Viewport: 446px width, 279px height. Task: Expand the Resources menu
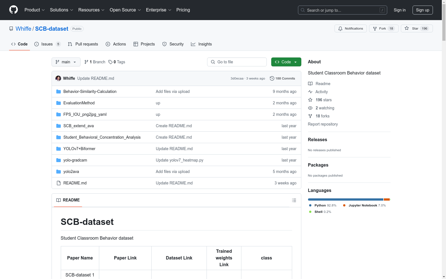click(91, 10)
